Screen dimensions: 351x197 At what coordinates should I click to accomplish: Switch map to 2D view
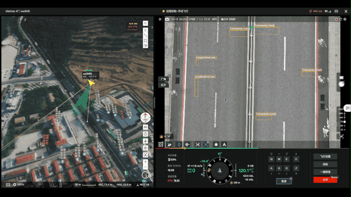point(145,127)
